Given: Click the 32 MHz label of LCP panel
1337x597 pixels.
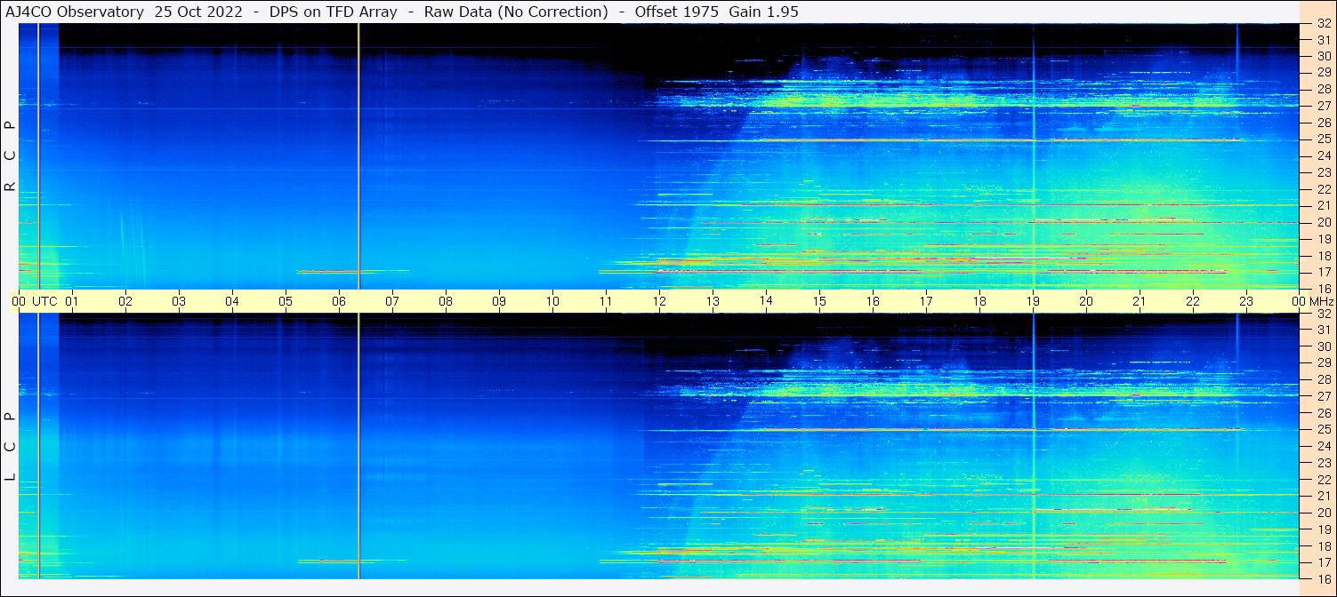Looking at the screenshot, I should point(1324,314).
